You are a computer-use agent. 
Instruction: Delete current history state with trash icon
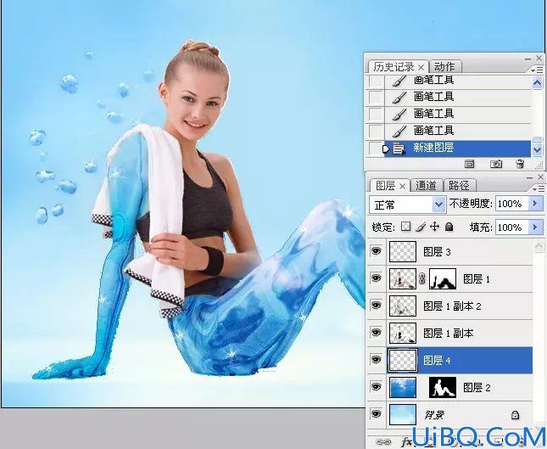[520, 164]
